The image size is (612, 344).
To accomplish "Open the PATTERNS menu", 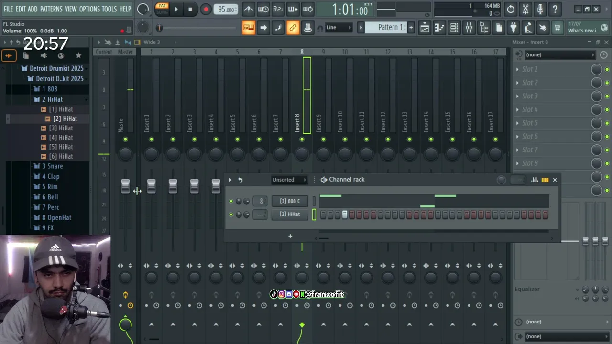I will (x=51, y=9).
